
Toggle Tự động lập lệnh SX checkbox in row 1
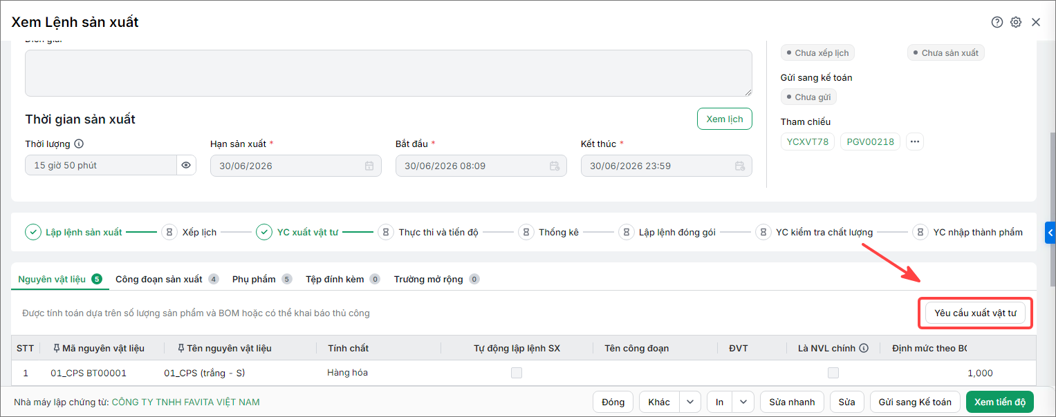tap(517, 373)
